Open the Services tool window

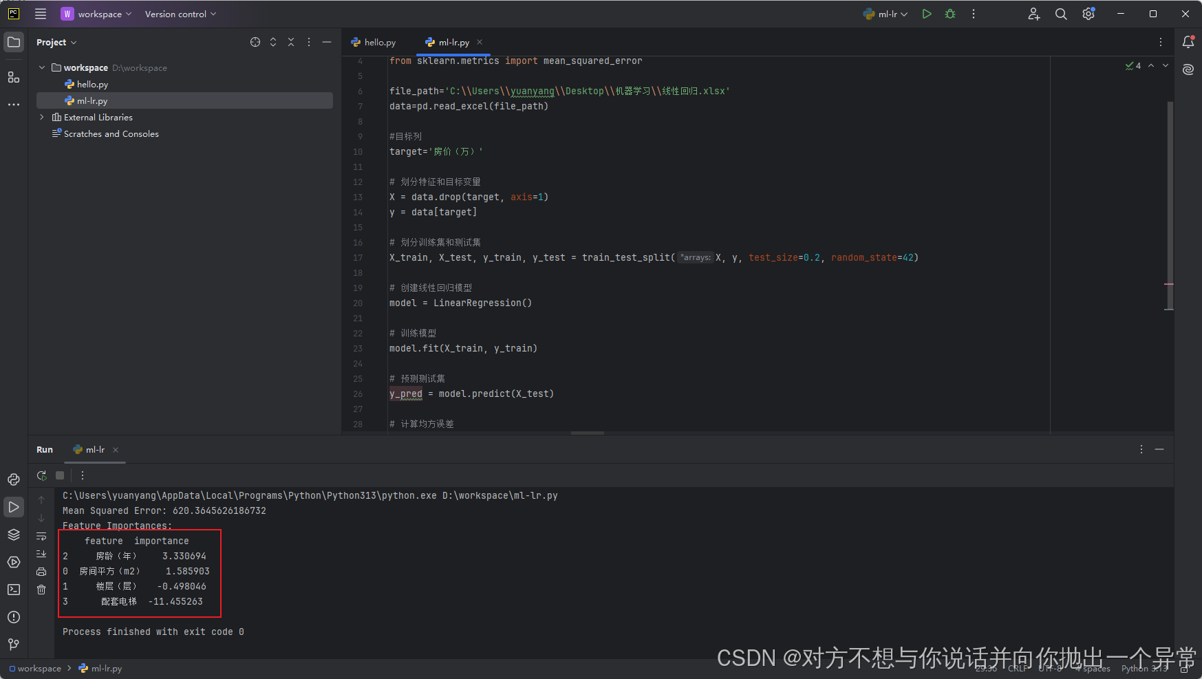[x=14, y=562]
